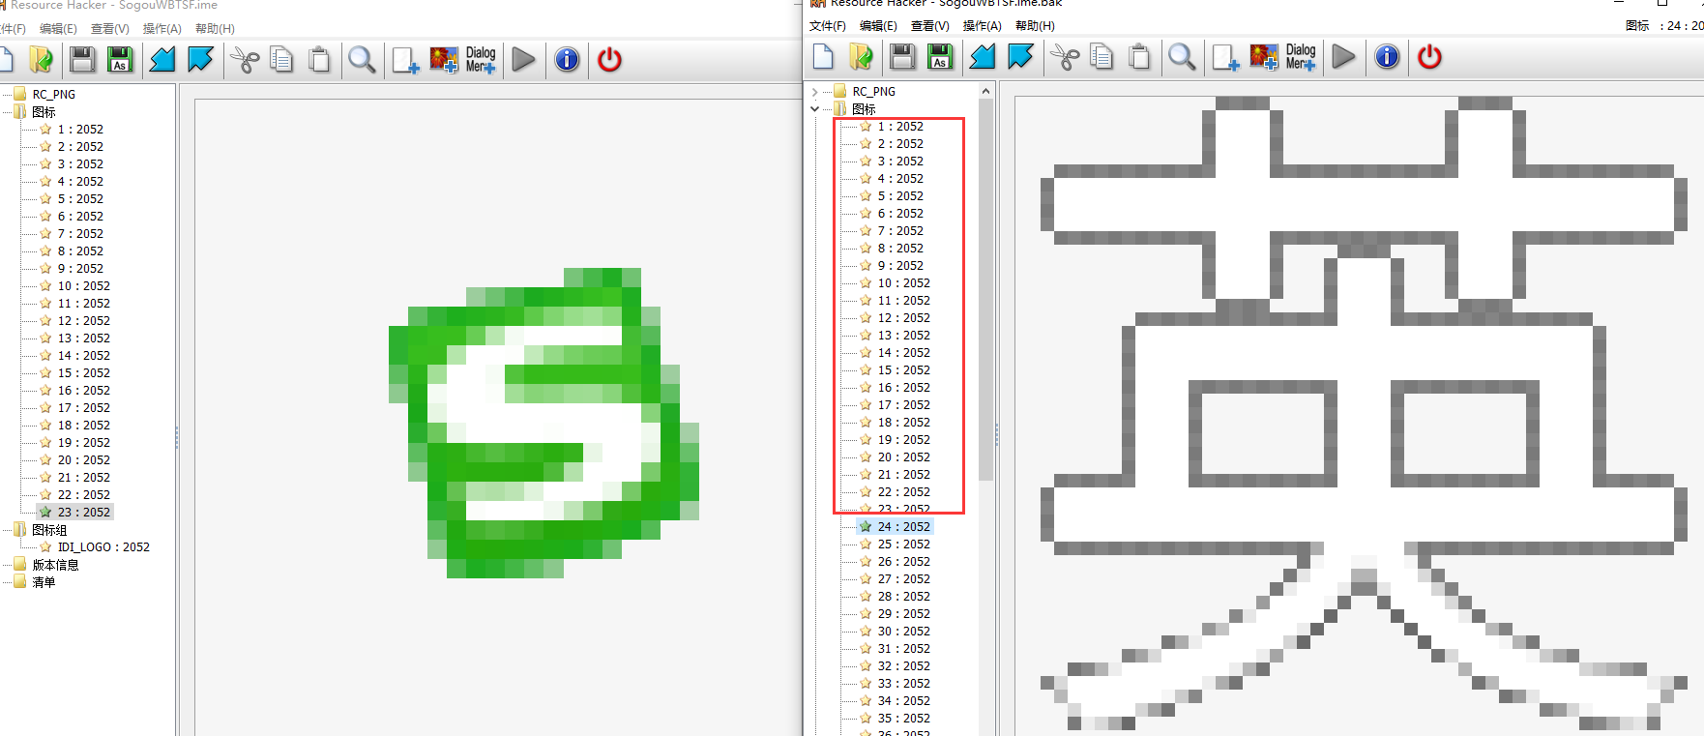
Task: Open 操作(A) menu in right window
Action: 983,26
